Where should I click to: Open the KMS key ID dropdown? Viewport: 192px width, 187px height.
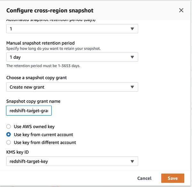point(72,161)
